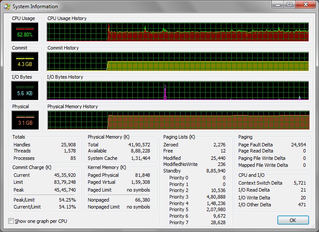The width and height of the screenshot is (319, 232).
Task: Click the CPU Usage 62.80% gauge
Action: tap(25, 32)
